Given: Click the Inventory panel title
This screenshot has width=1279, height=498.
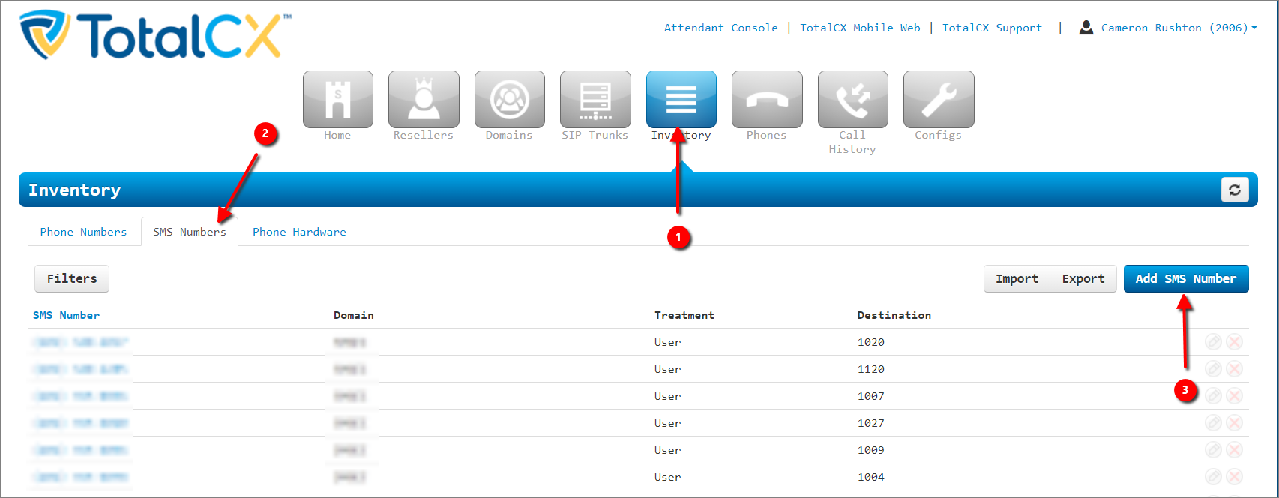Looking at the screenshot, I should click(x=75, y=190).
